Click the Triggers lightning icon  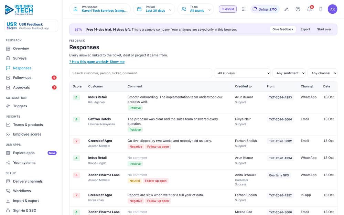[8, 106]
